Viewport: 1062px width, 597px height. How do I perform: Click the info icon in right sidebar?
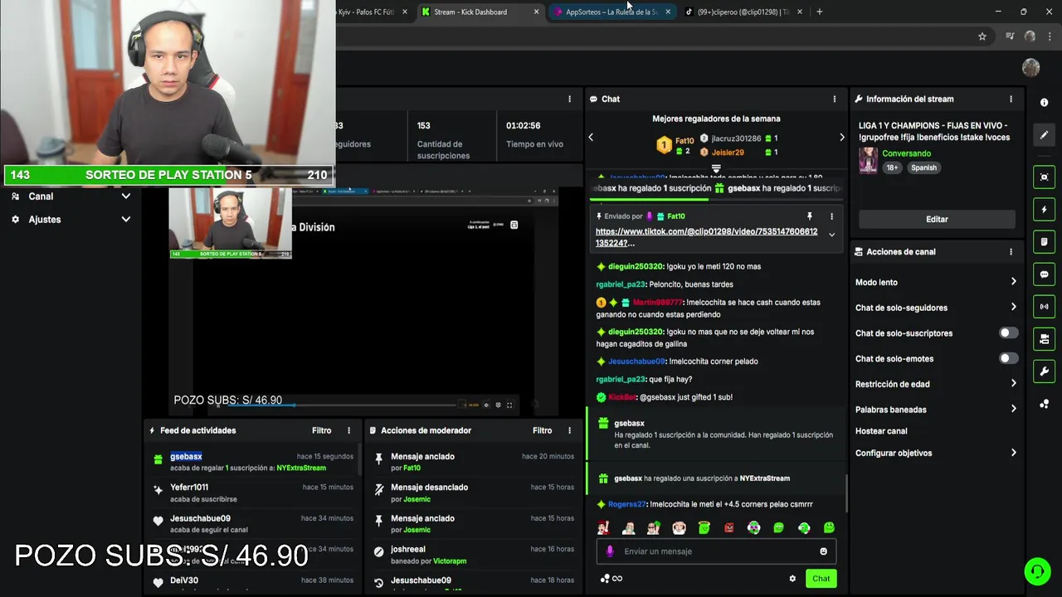click(x=1044, y=102)
